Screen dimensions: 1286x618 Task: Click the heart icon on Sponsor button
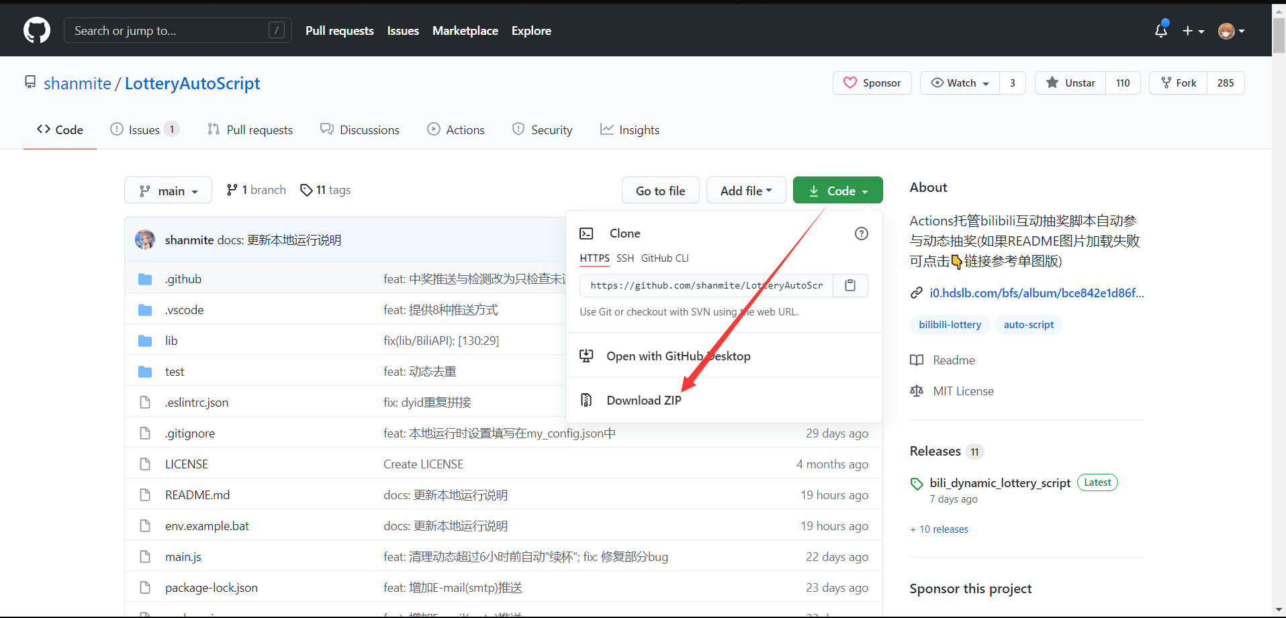pyautogui.click(x=850, y=83)
